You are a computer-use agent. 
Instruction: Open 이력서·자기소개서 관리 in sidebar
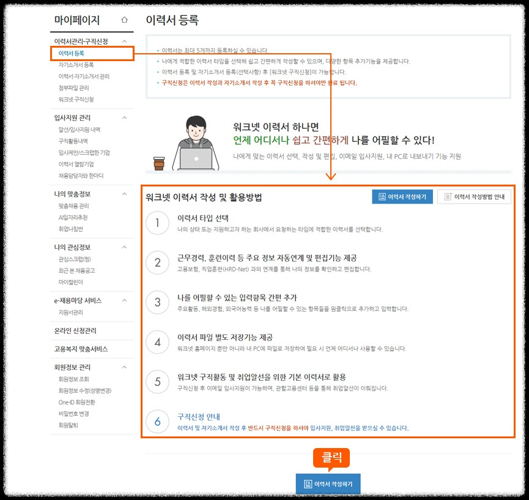click(84, 76)
